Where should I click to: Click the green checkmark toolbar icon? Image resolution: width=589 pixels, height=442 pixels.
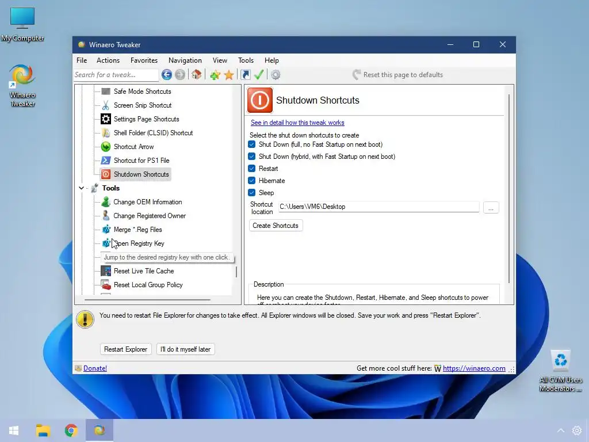(x=259, y=74)
